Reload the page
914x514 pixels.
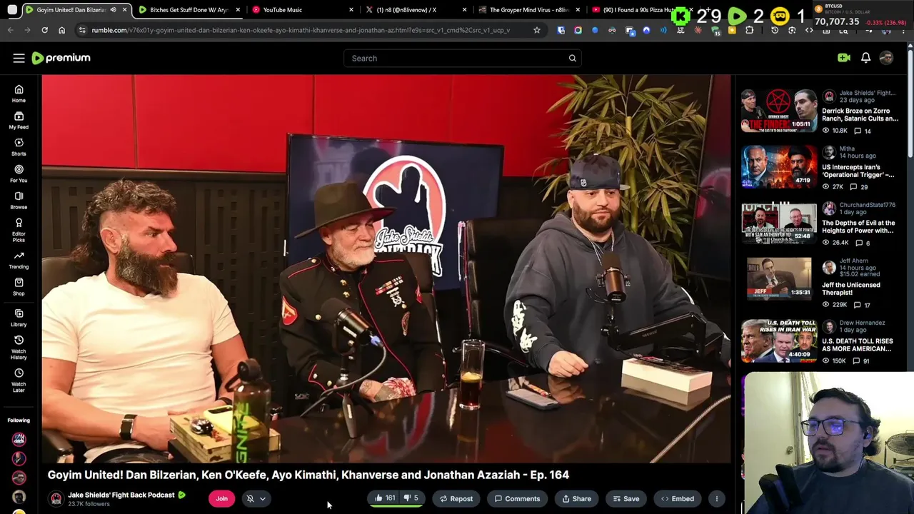click(x=44, y=30)
